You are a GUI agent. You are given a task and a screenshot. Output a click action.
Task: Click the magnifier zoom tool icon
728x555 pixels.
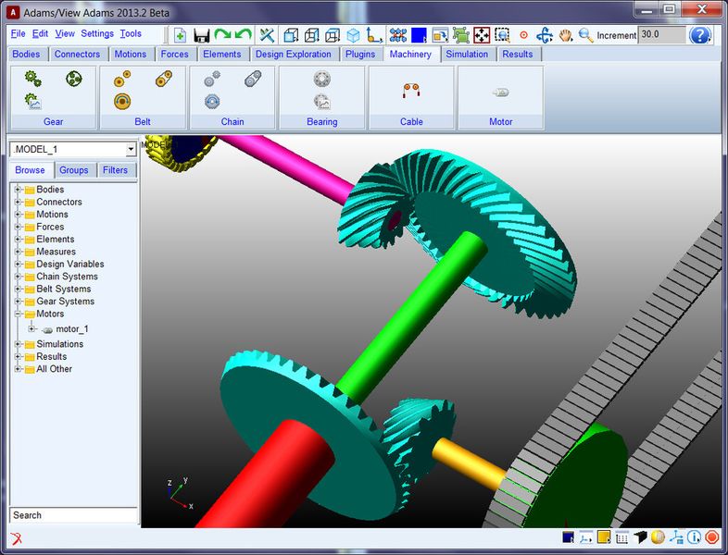pyautogui.click(x=585, y=35)
